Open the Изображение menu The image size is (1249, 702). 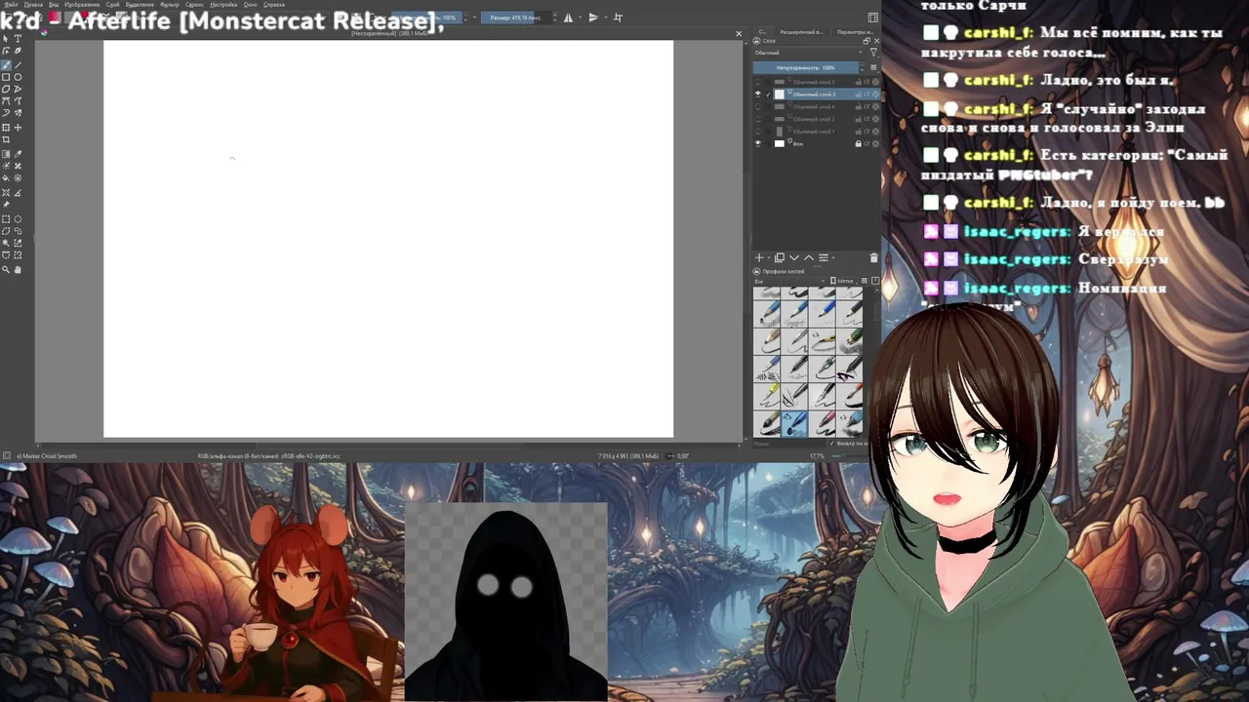point(82,4)
